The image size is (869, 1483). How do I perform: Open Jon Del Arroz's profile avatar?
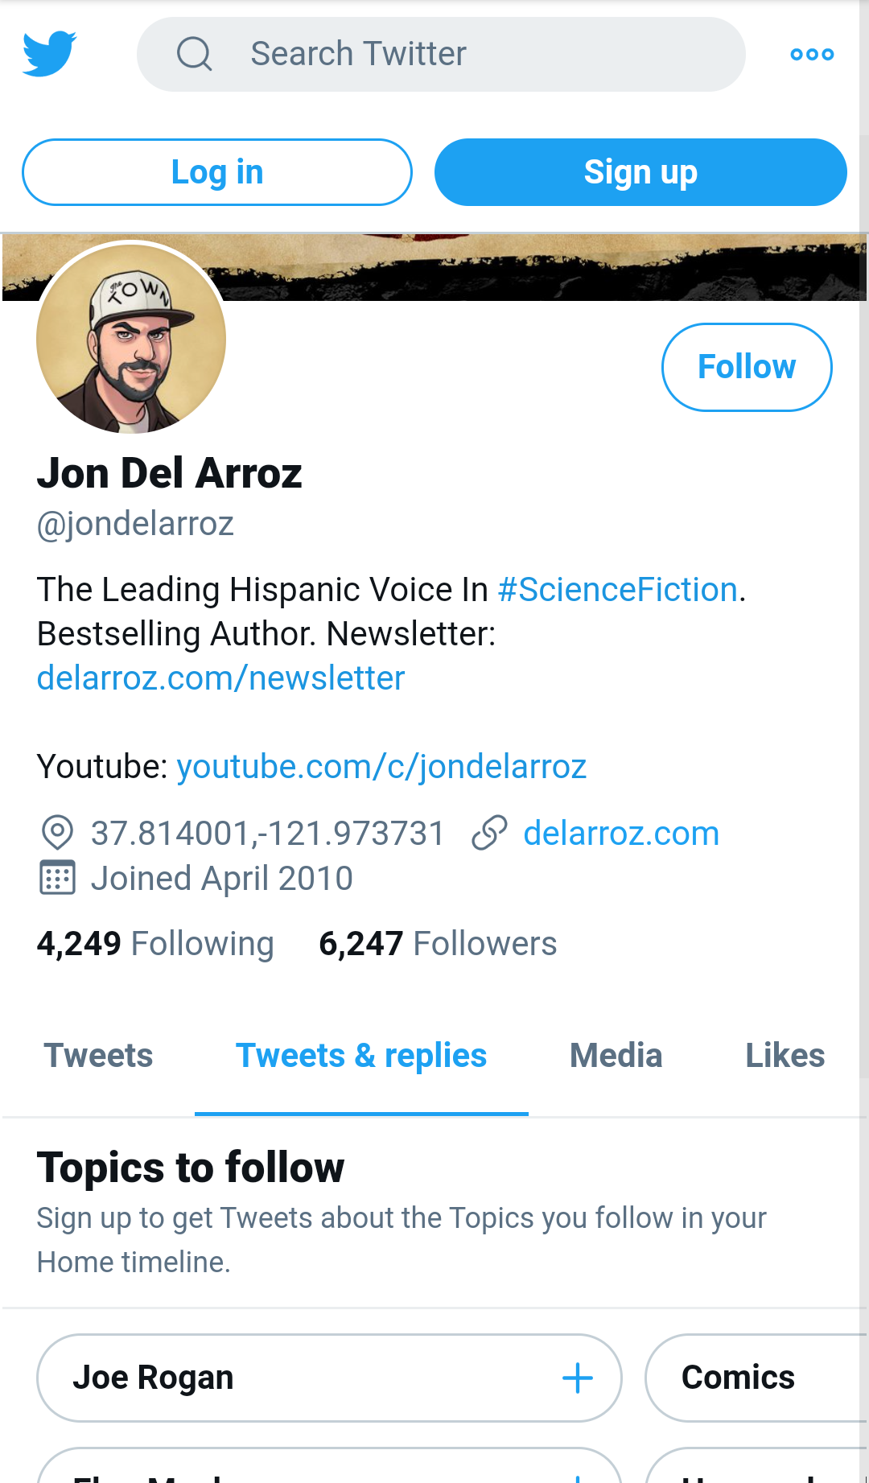(x=131, y=339)
